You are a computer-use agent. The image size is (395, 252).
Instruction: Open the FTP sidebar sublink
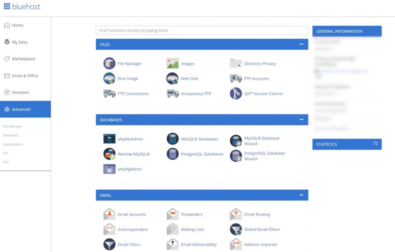click(x=5, y=153)
